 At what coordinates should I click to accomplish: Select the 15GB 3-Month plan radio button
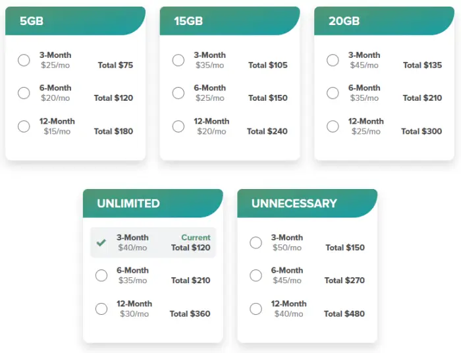click(x=178, y=60)
